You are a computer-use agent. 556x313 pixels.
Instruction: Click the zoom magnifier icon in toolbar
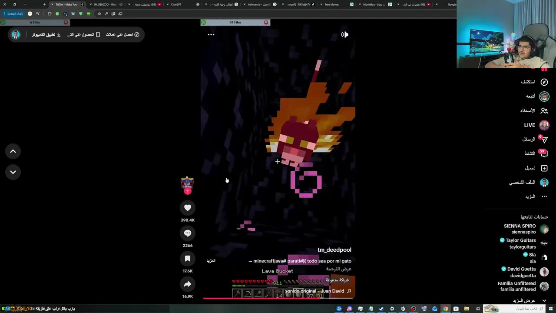106,13
